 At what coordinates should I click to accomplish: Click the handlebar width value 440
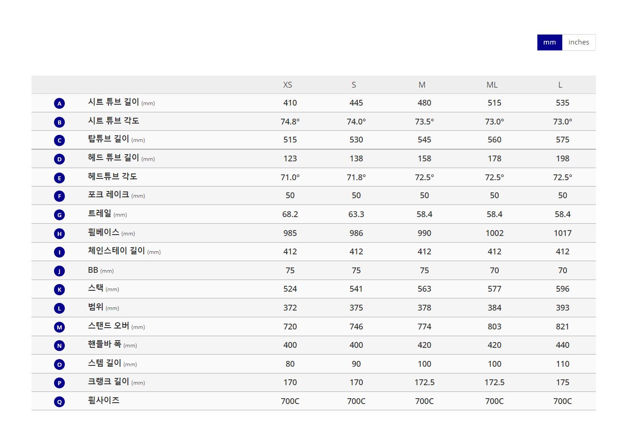click(x=562, y=345)
